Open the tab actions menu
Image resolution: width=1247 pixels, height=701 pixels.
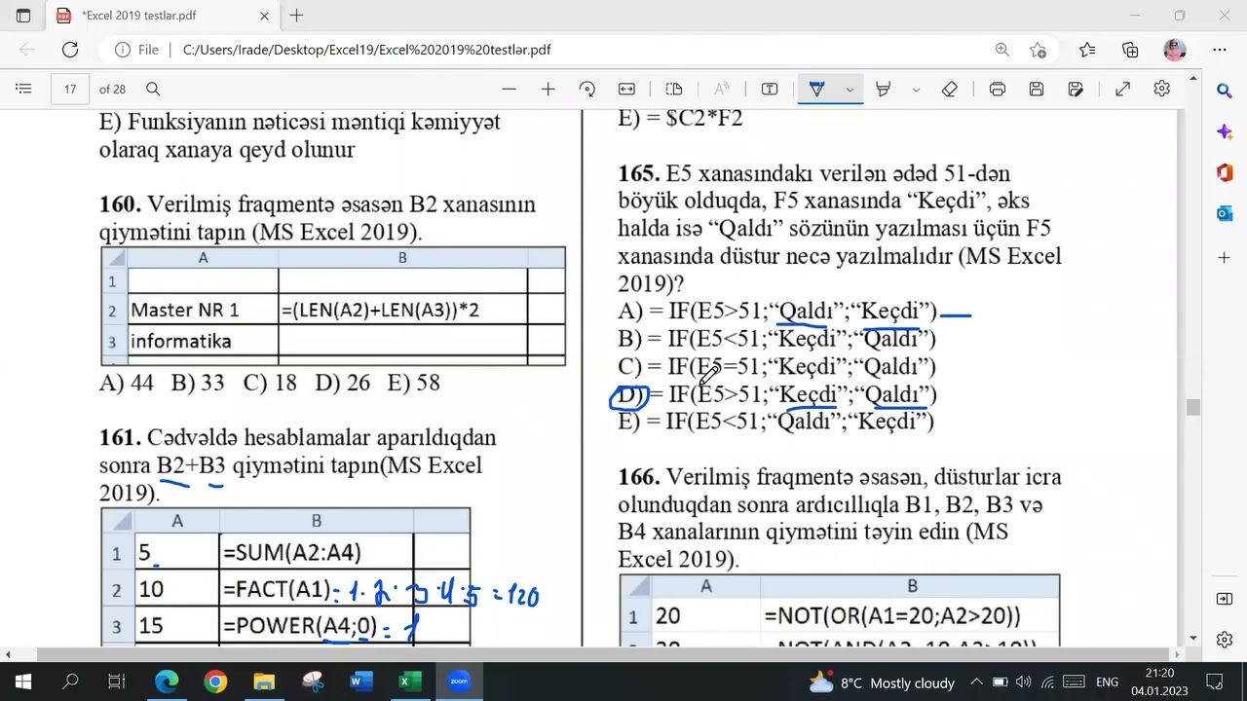(23, 16)
